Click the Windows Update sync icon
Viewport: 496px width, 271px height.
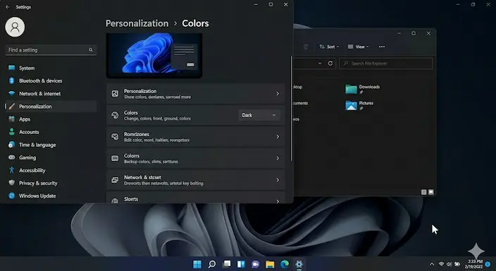[12, 195]
